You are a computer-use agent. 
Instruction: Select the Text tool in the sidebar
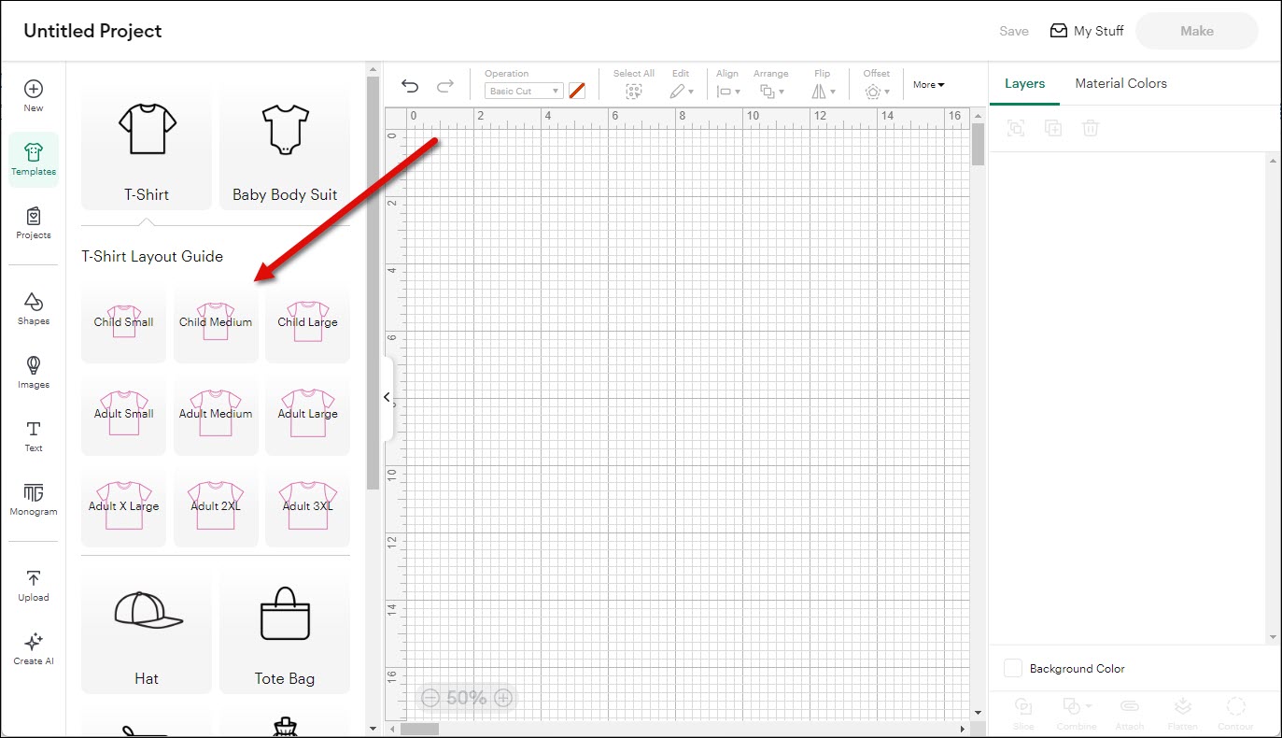tap(34, 434)
